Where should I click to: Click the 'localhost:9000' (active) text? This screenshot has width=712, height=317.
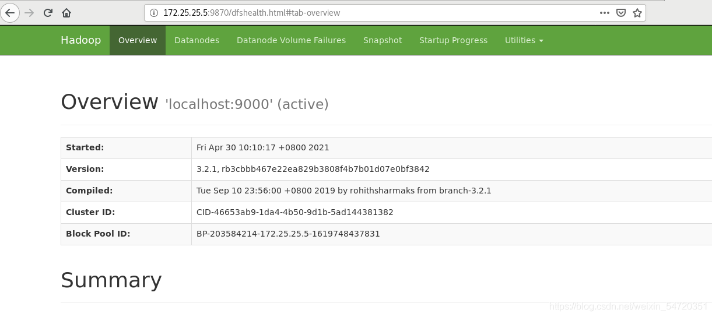tap(247, 104)
